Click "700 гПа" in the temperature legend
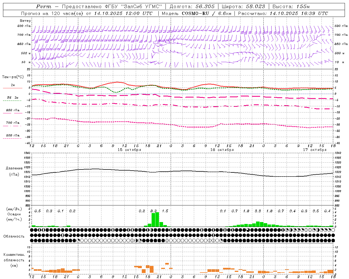The height and width of the screenshot is (279, 349). [13, 123]
